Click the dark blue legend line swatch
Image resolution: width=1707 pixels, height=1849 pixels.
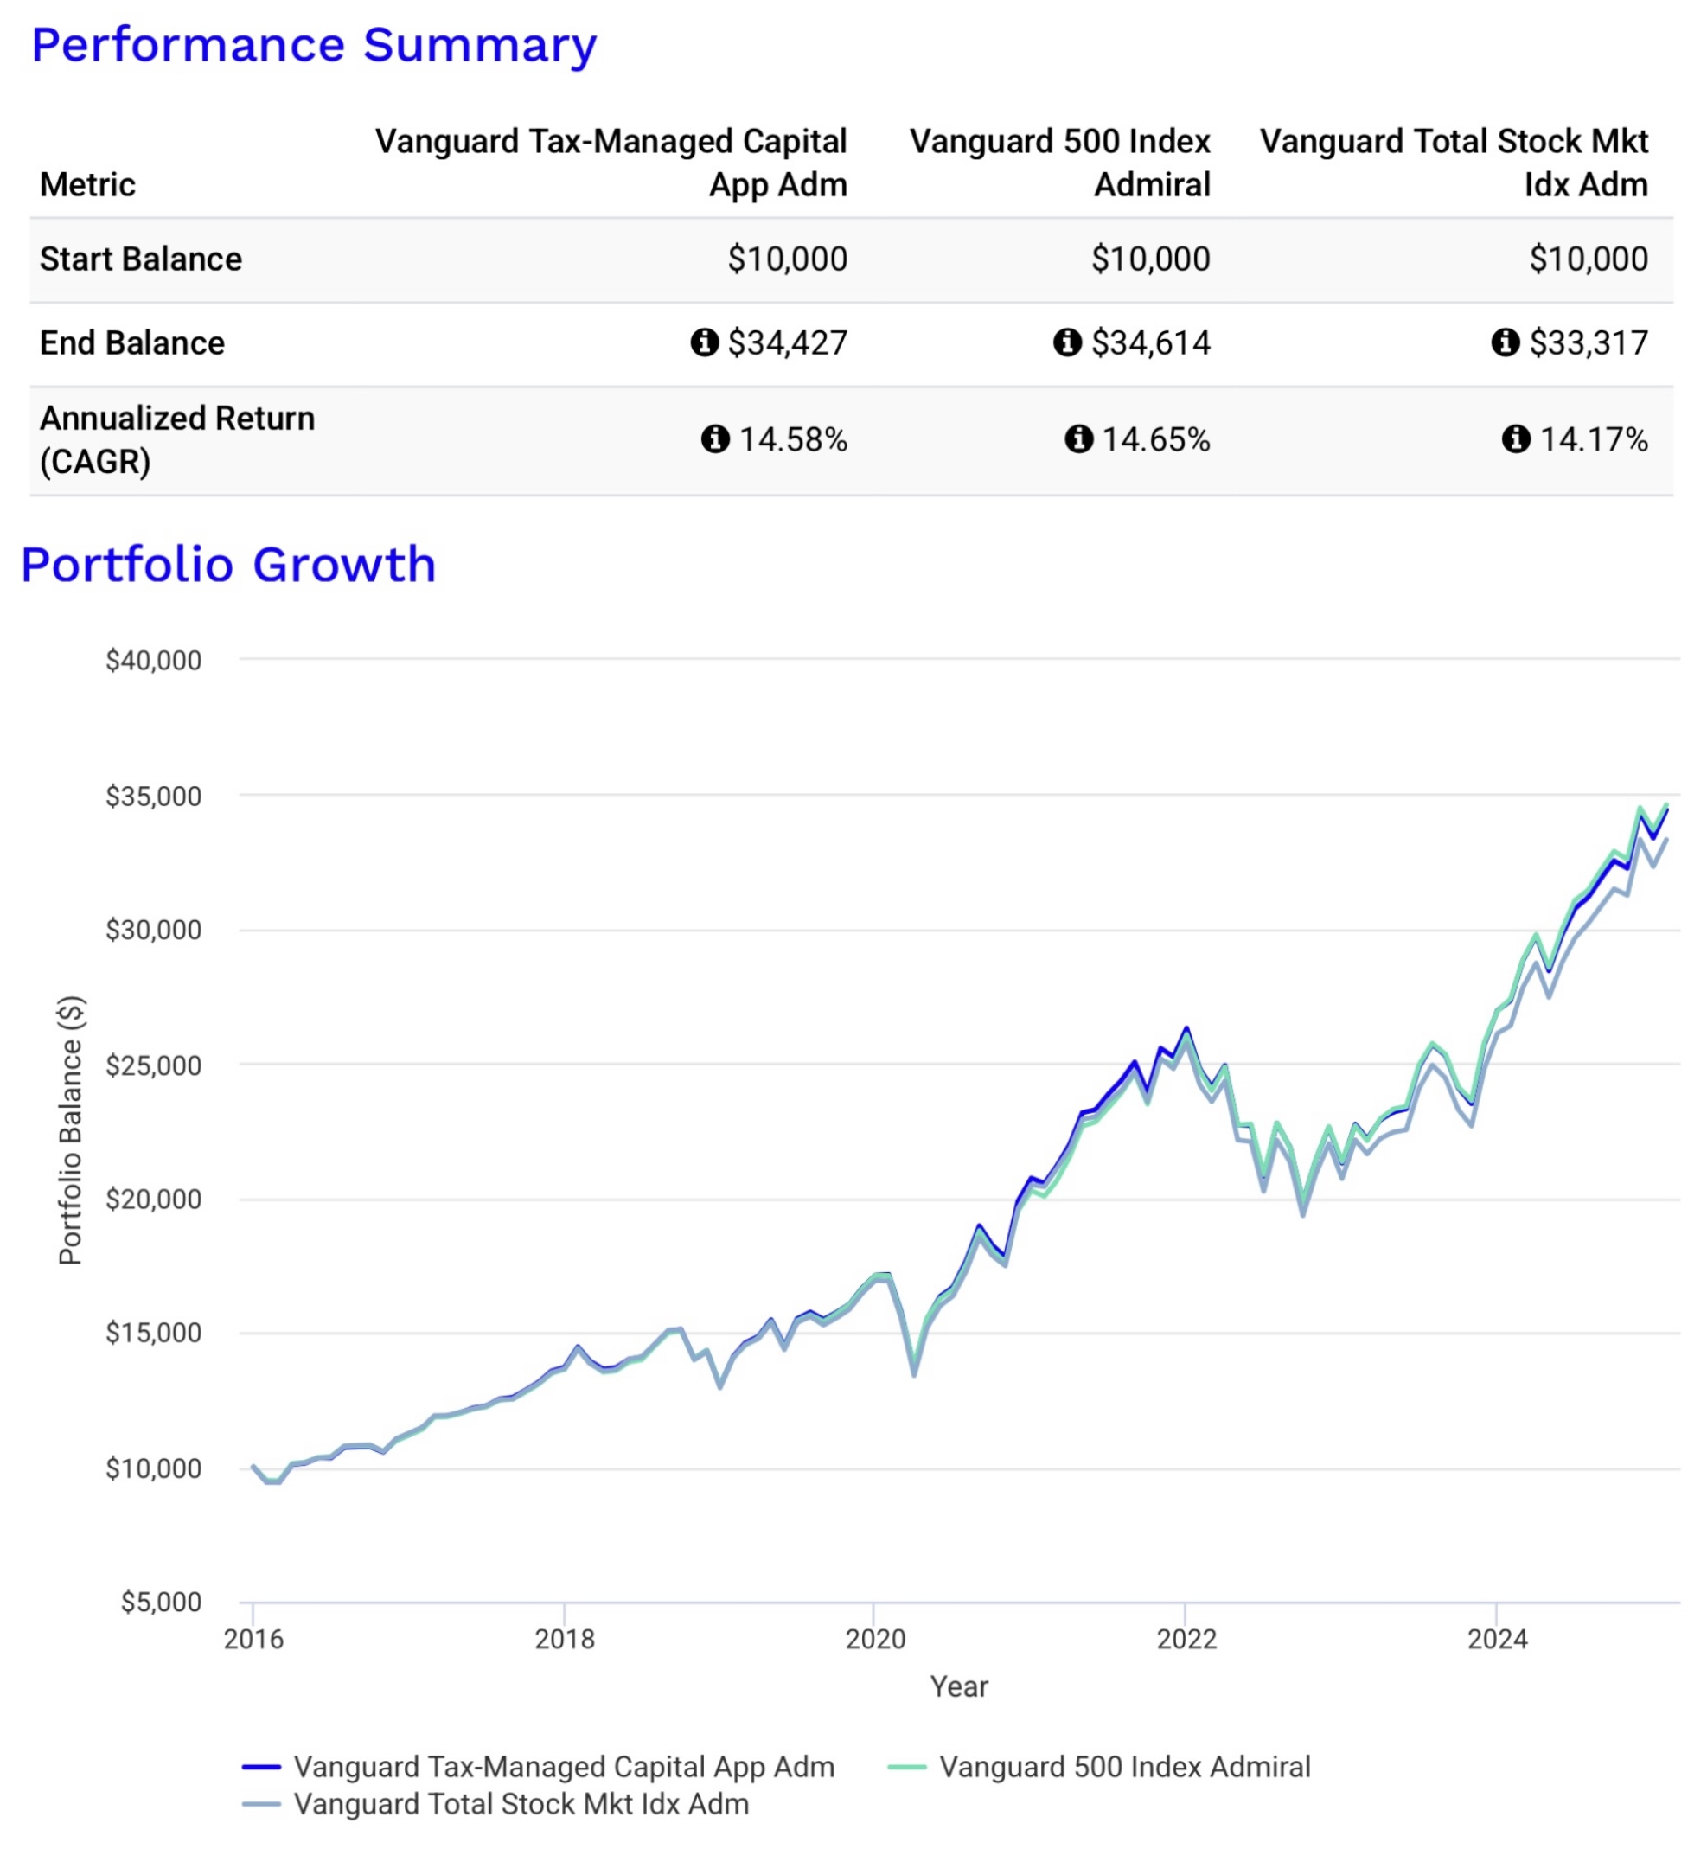click(x=261, y=1767)
